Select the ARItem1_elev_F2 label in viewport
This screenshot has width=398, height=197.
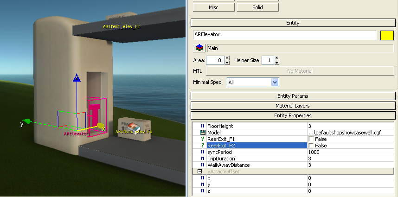coord(122,26)
